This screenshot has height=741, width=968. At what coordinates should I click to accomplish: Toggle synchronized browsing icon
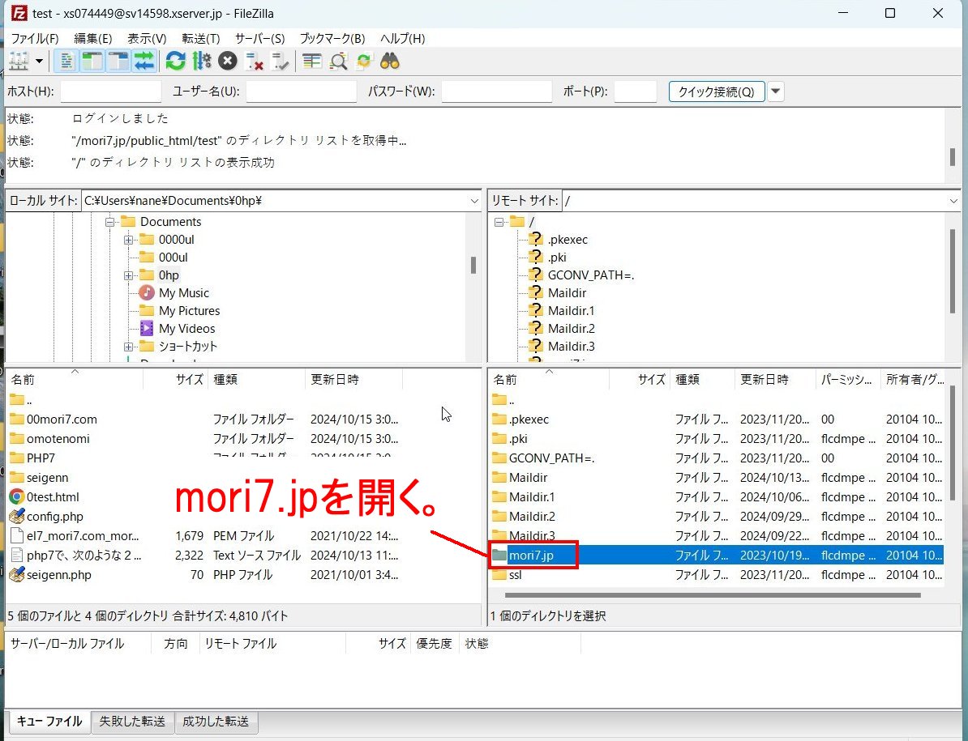[x=364, y=61]
